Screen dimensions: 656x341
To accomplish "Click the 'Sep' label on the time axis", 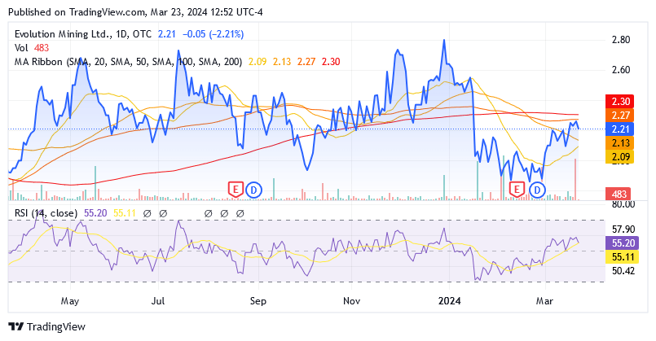I will [x=258, y=301].
